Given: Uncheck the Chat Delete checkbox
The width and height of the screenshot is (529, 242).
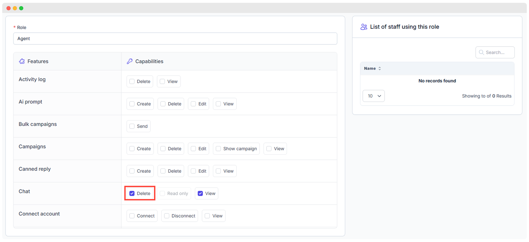Looking at the screenshot, I should (132, 194).
